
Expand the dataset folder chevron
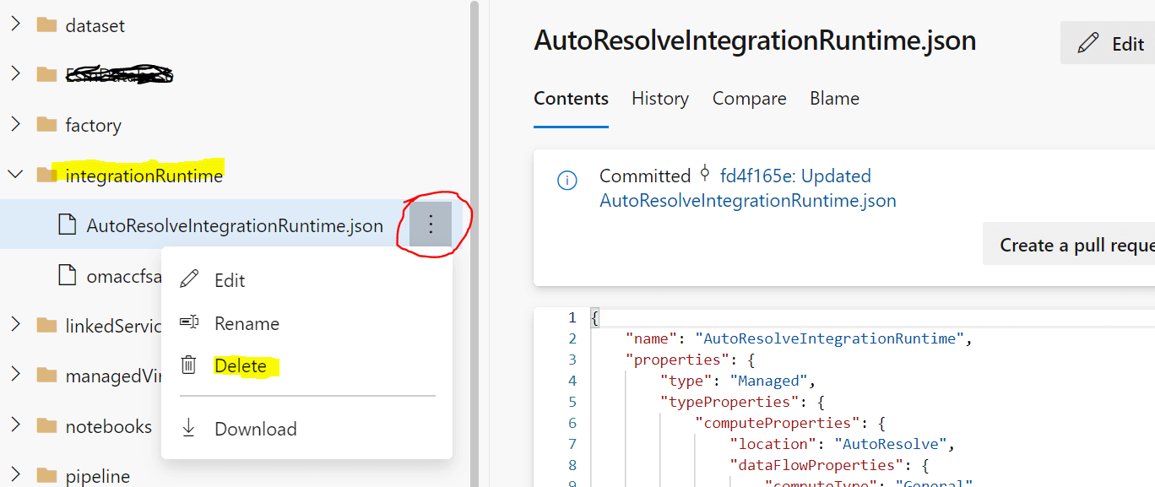[15, 25]
